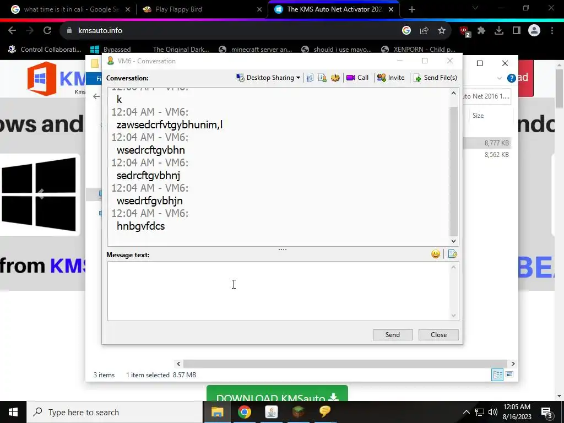Click the paint palette icon in conversation toolbar
The width and height of the screenshot is (564, 423).
335,78
